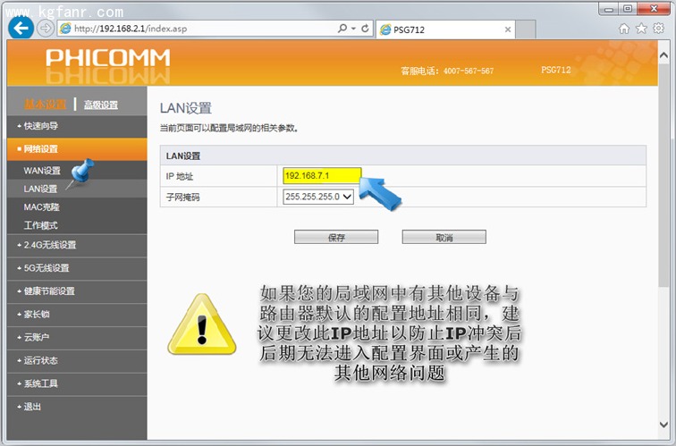This screenshot has width=676, height=446.
Task: Open the favorites star icon
Action: click(x=641, y=29)
